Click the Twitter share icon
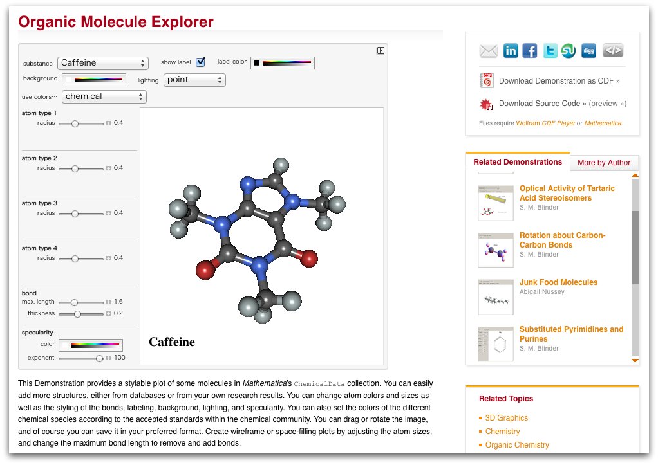The width and height of the screenshot is (658, 465). pyautogui.click(x=550, y=50)
